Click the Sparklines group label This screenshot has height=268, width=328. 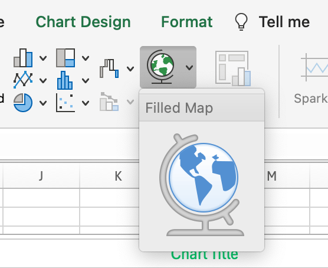point(311,99)
